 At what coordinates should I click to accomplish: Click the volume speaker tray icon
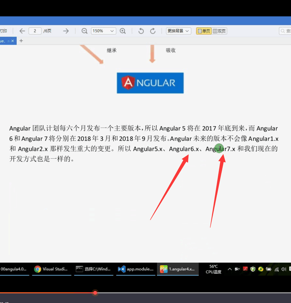click(x=284, y=269)
